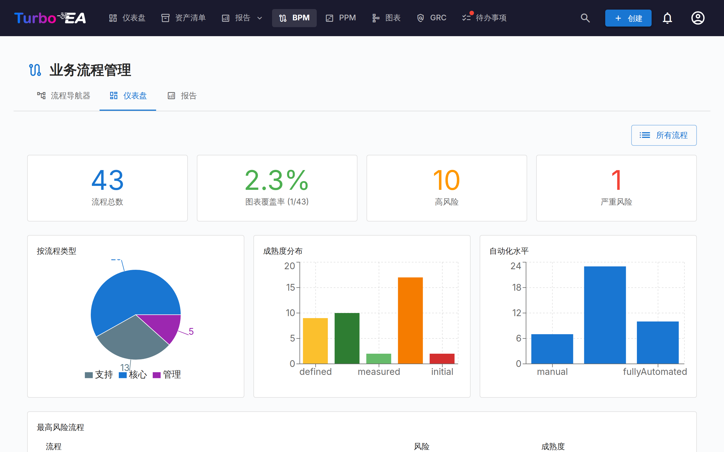Click the 成熟度 column header
The height and width of the screenshot is (452, 724).
(553, 447)
